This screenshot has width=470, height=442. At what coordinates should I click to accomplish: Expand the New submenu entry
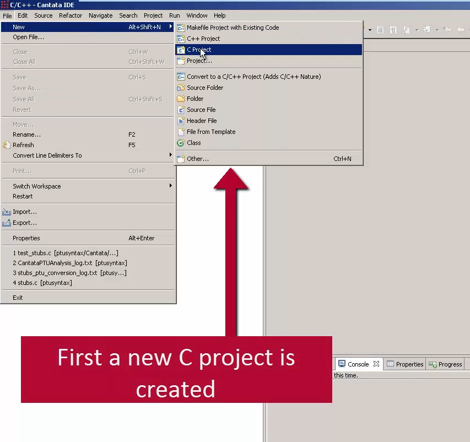[87, 27]
